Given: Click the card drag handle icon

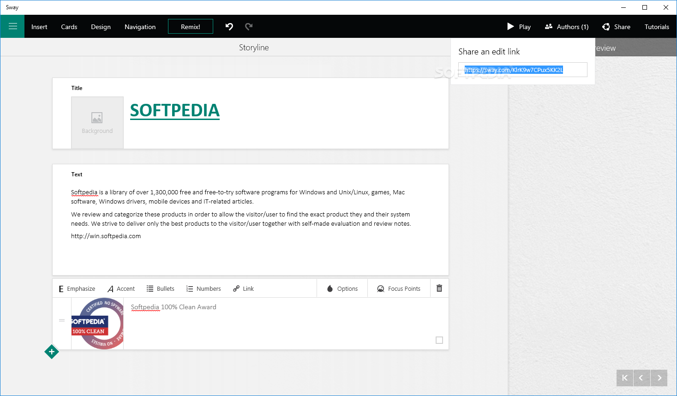Looking at the screenshot, I should pyautogui.click(x=62, y=320).
